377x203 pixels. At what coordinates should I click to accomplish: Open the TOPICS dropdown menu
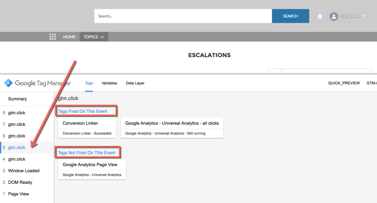(x=94, y=37)
